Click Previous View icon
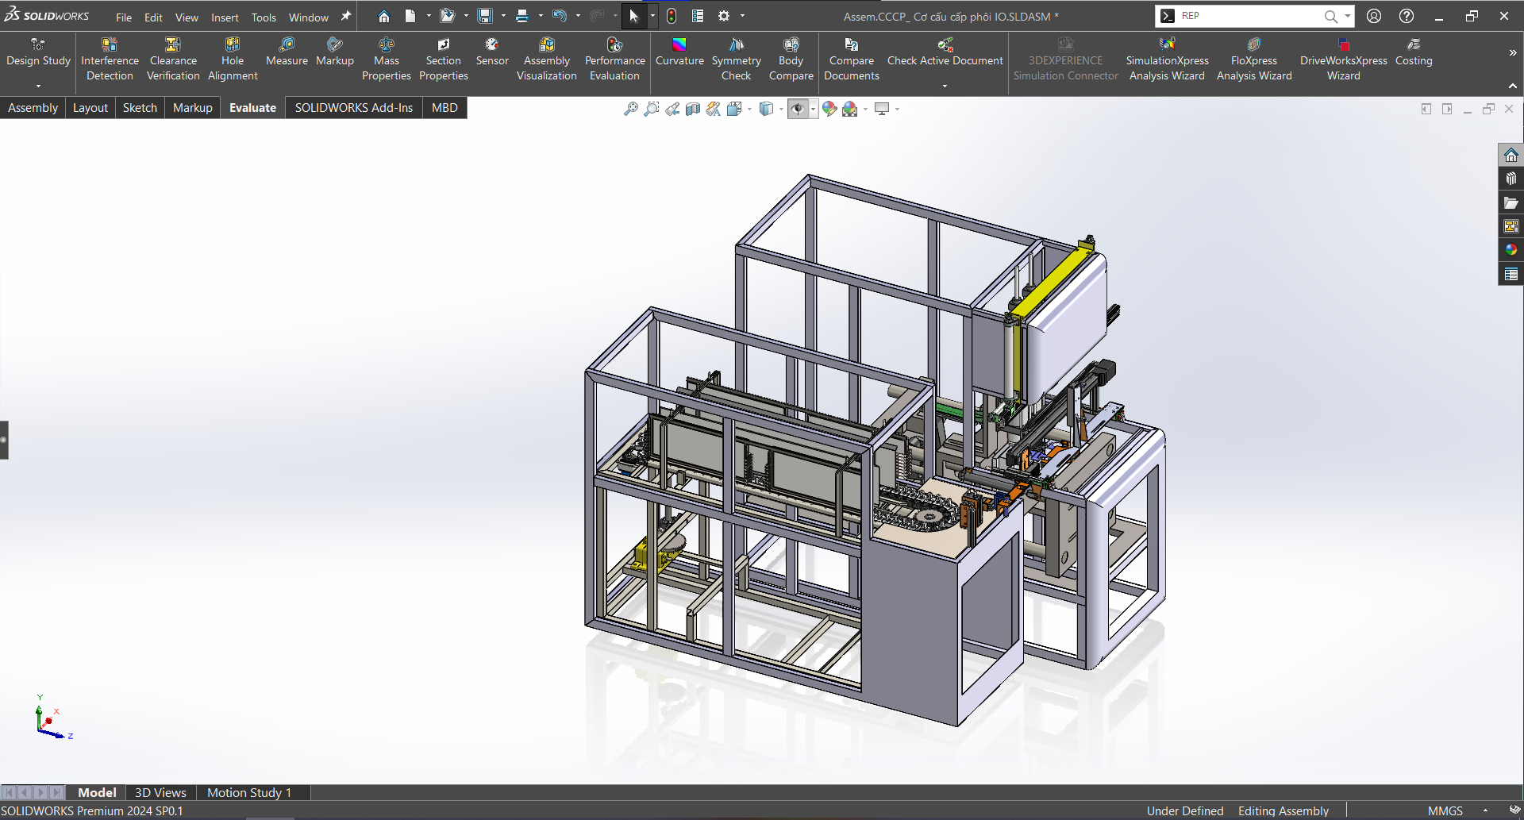The image size is (1524, 820). (672, 109)
